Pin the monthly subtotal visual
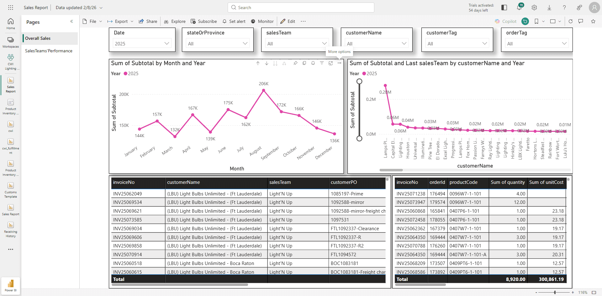This screenshot has width=602, height=296. tap(295, 63)
